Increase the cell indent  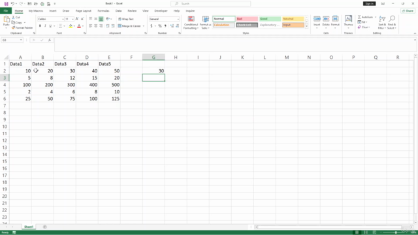tap(113, 26)
